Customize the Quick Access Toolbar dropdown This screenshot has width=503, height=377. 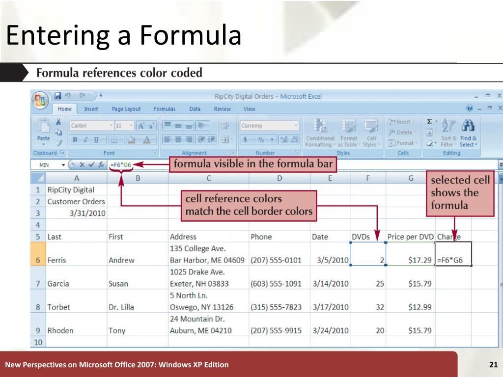click(101, 96)
